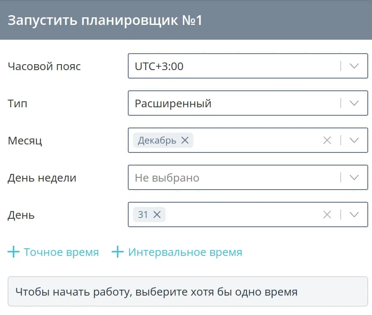Click the Не выбрано placeholder text

pos(167,178)
